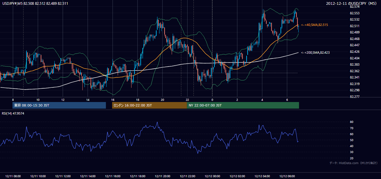Click date label 12/12 02:00
This screenshot has height=179, width=381.
[x=237, y=176]
